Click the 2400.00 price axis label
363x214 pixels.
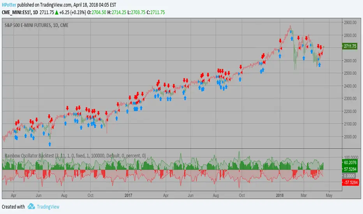click(350, 86)
